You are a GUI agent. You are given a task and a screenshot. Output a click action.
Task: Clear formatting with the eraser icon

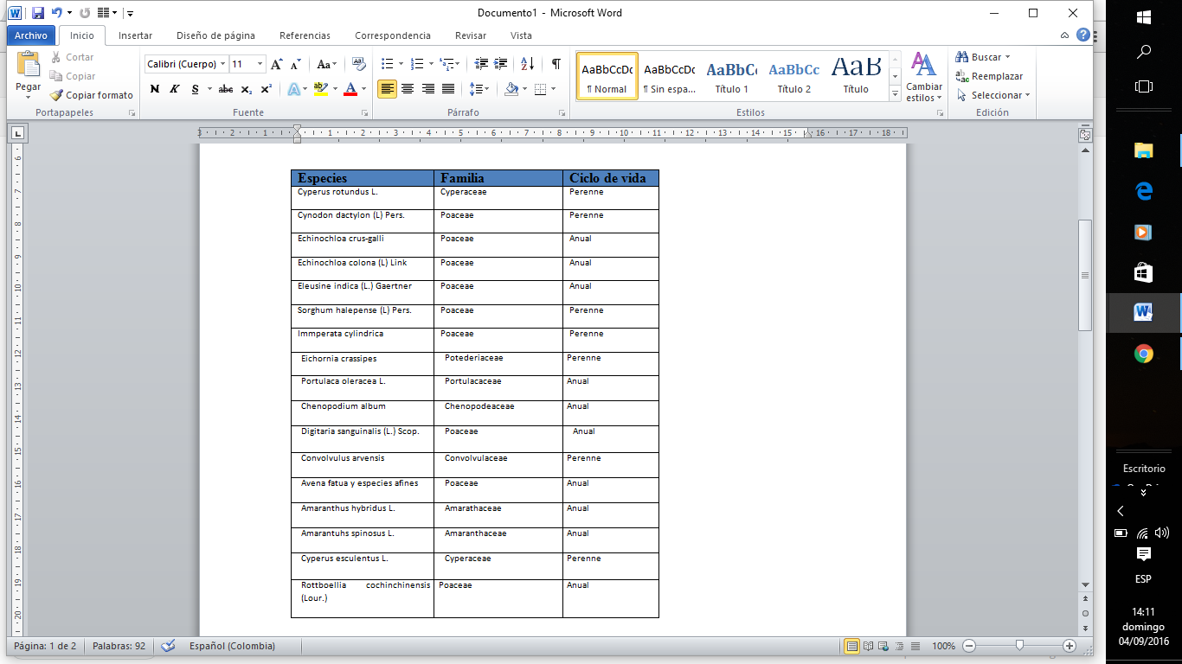pyautogui.click(x=358, y=64)
